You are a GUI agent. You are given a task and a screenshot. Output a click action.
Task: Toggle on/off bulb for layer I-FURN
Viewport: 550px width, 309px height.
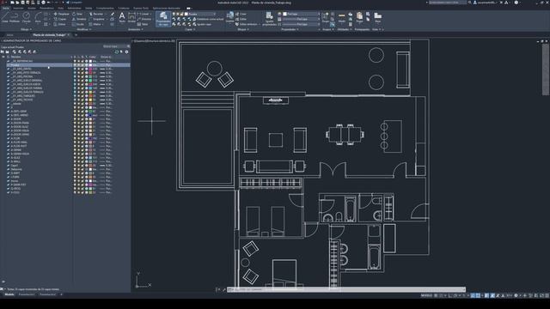(75, 177)
